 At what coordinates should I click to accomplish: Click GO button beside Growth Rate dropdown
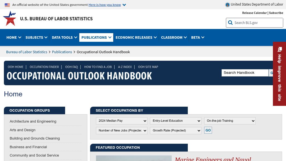tap(208, 130)
